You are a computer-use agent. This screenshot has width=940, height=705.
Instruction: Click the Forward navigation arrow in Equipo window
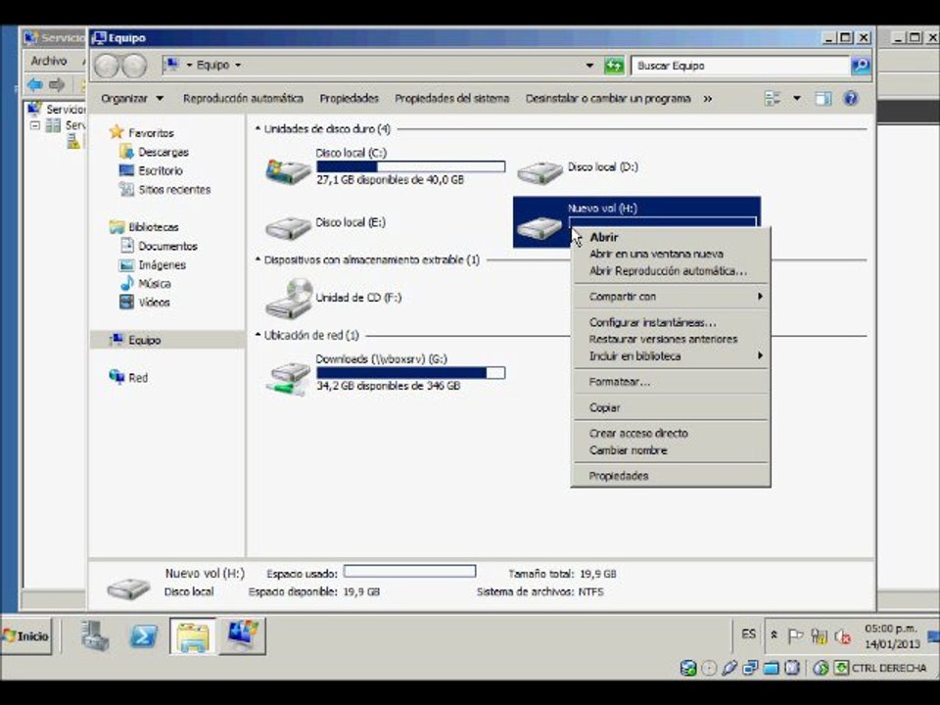(x=134, y=66)
